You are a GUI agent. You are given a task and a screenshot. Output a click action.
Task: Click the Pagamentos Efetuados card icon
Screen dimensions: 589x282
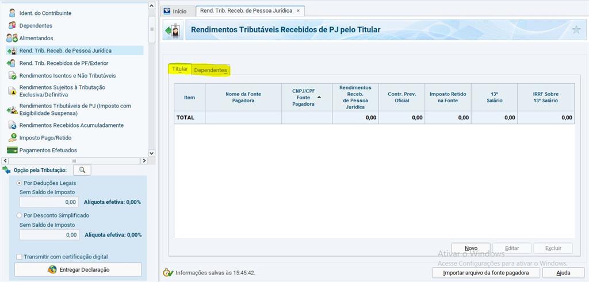tap(12, 150)
